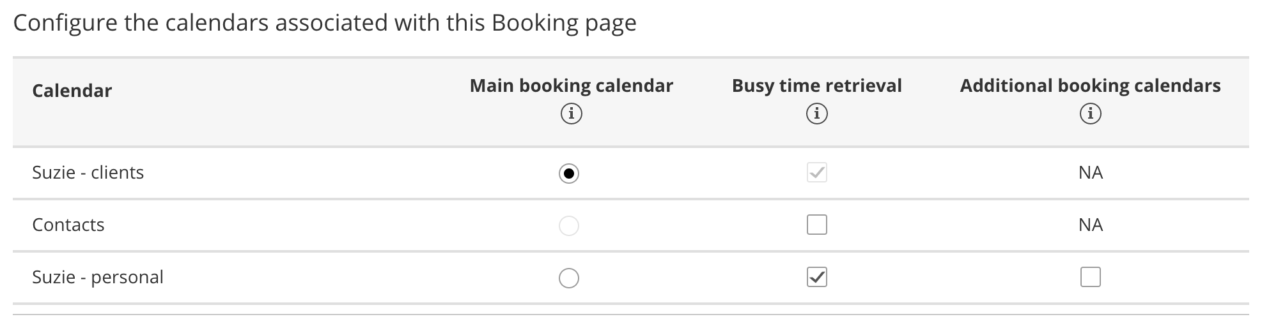Screen dimensions: 1262x319
Task: Click the Main booking calendar header text
Action: [571, 85]
